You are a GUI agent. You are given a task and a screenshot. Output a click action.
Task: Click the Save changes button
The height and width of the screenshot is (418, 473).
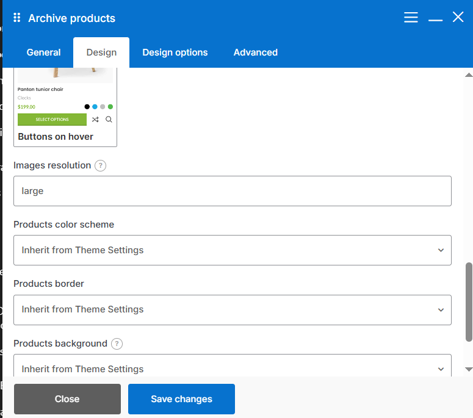181,399
